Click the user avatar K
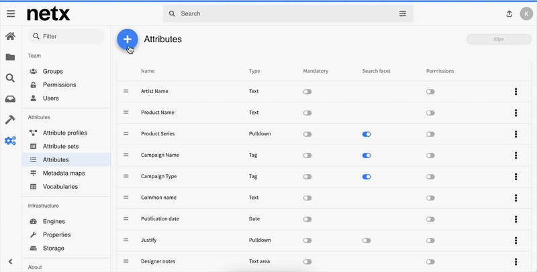 [526, 13]
